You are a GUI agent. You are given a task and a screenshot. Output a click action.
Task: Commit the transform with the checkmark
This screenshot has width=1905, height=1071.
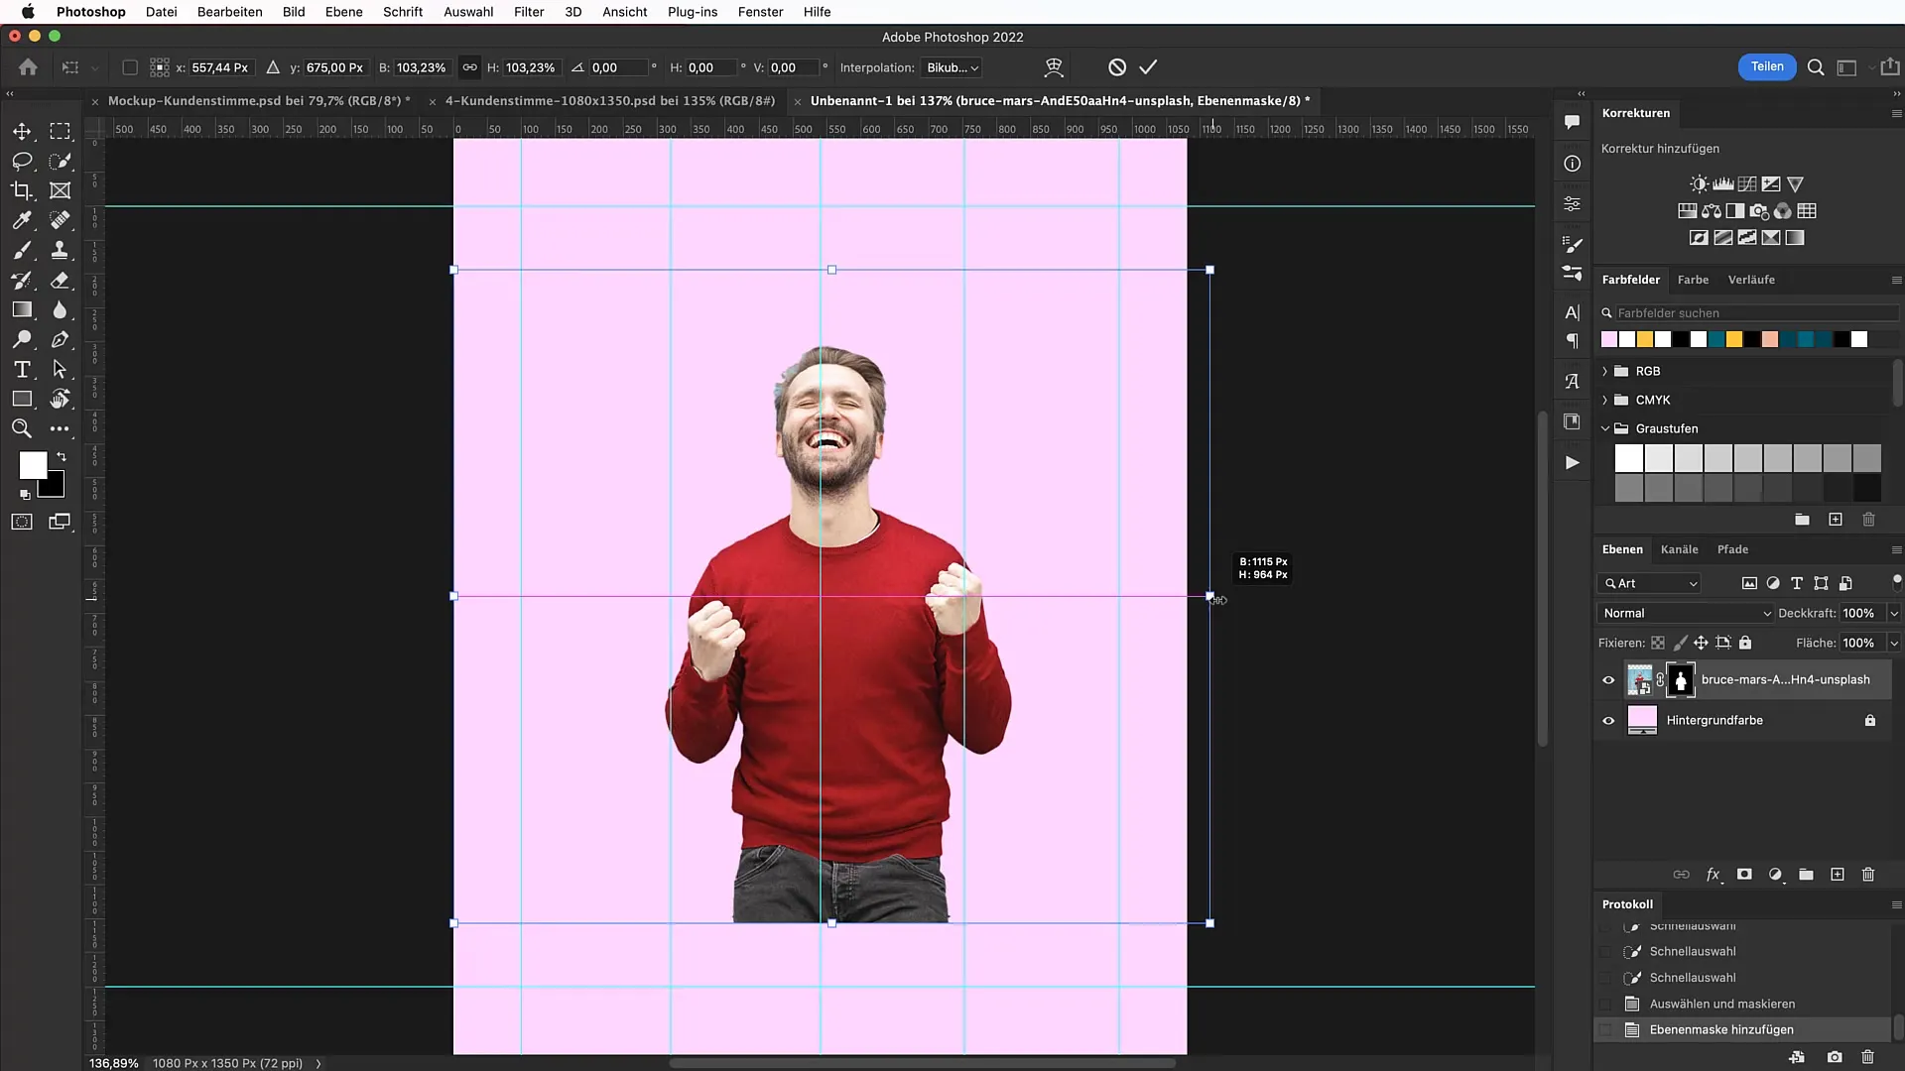click(x=1148, y=67)
